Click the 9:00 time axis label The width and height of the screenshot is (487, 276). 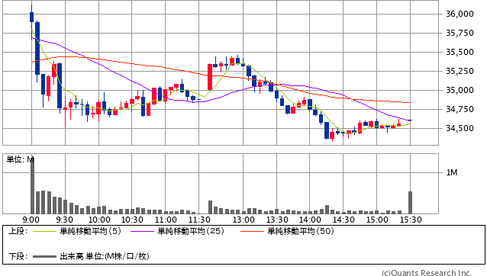31,220
